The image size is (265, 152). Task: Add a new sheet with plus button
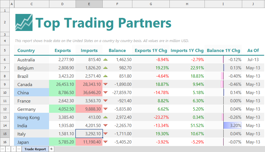(51, 149)
